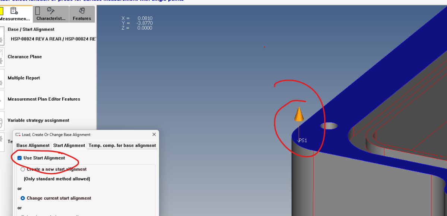Click the alignment dialog title icon

tap(18, 135)
